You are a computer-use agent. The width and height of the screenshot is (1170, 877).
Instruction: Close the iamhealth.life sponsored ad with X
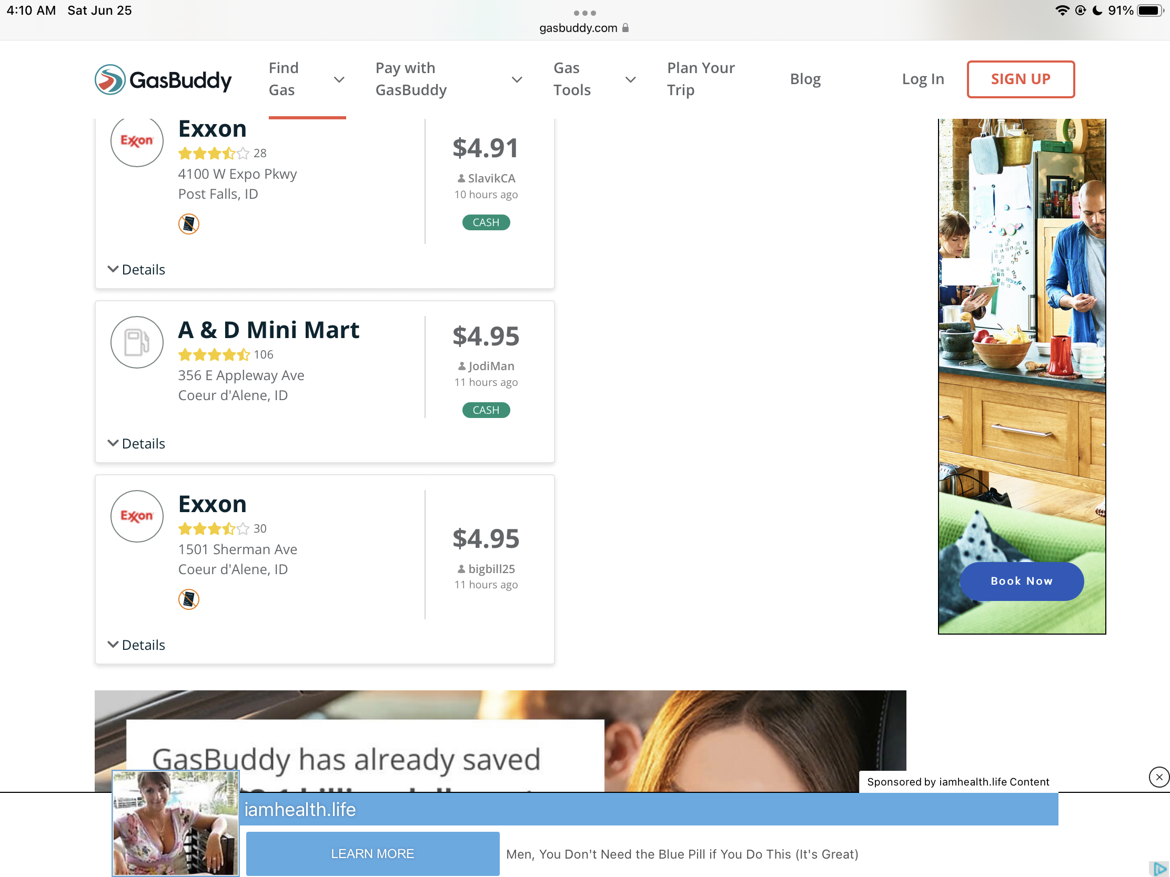(1158, 777)
